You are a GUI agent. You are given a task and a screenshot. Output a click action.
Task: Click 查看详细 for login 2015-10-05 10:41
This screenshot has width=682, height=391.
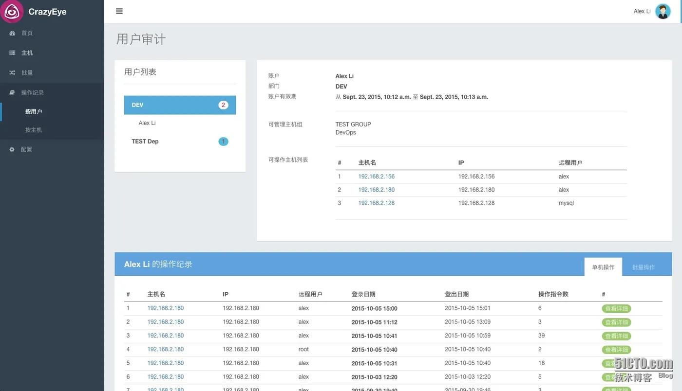pyautogui.click(x=616, y=336)
